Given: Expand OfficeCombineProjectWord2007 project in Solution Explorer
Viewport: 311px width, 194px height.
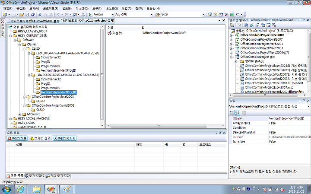Looking at the screenshot, I should coord(231,48).
